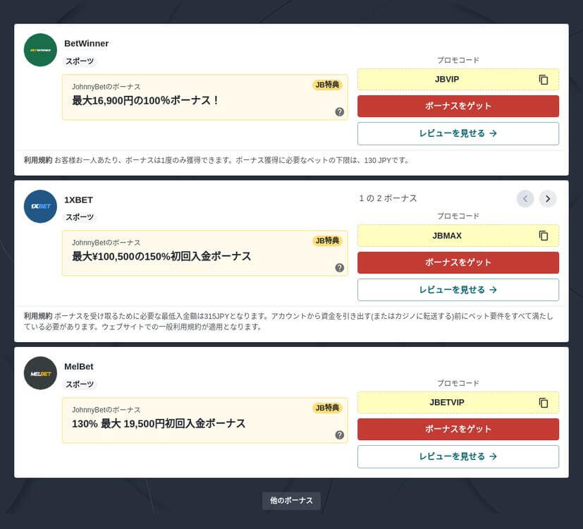Screen dimensions: 583x529
Task: Show the next 1XBET bonus with arrow
Action: click(x=547, y=199)
